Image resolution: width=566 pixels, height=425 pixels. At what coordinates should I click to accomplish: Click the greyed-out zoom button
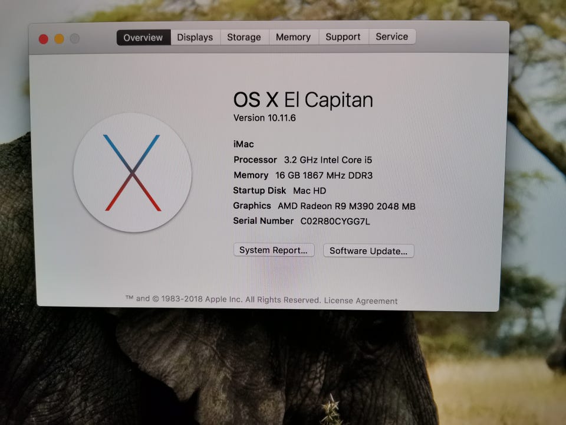click(75, 38)
